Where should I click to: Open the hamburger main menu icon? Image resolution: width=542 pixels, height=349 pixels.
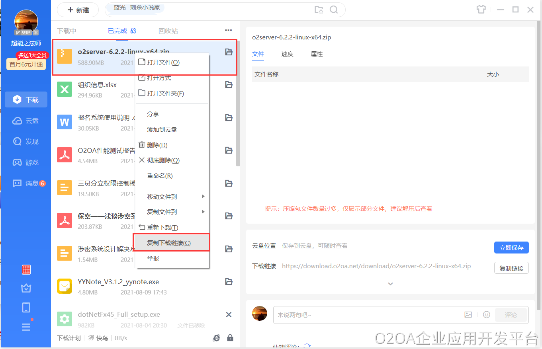[x=26, y=327]
